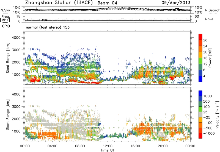Viewport: 220px width, 152px height.
Task: Select the 3000 tick of the velocity panel
Action: tap(16, 106)
